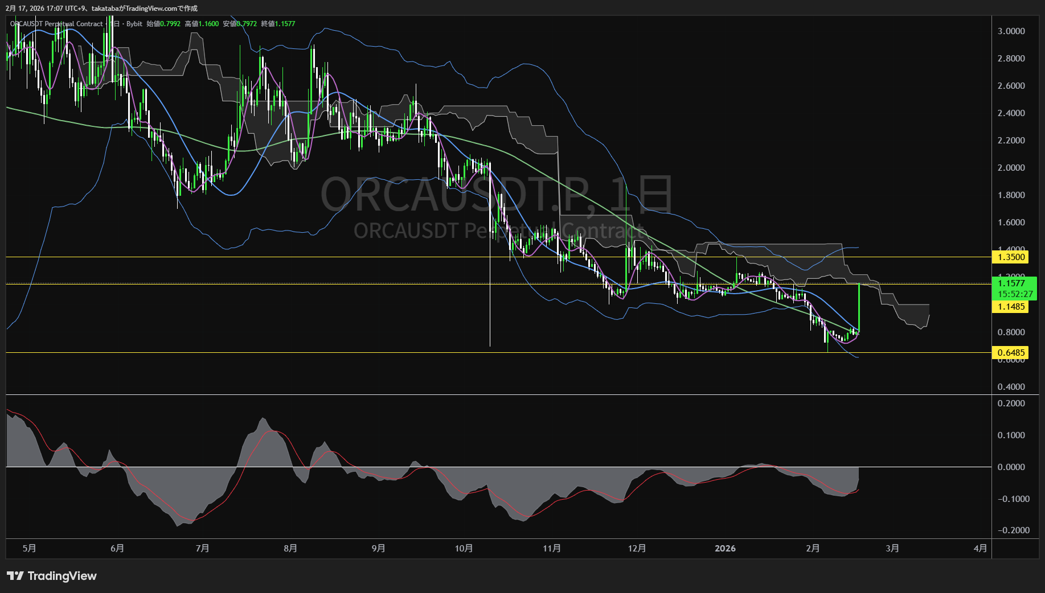Screen dimensions: 1045x593
Task: Click the 0.1000 oscillator axis label
Action: pyautogui.click(x=1011, y=435)
